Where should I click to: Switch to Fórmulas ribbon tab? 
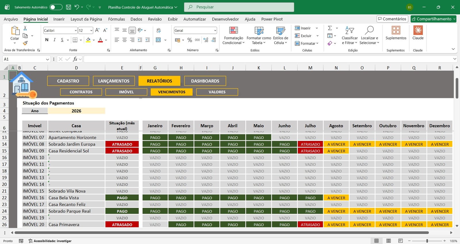point(116,19)
